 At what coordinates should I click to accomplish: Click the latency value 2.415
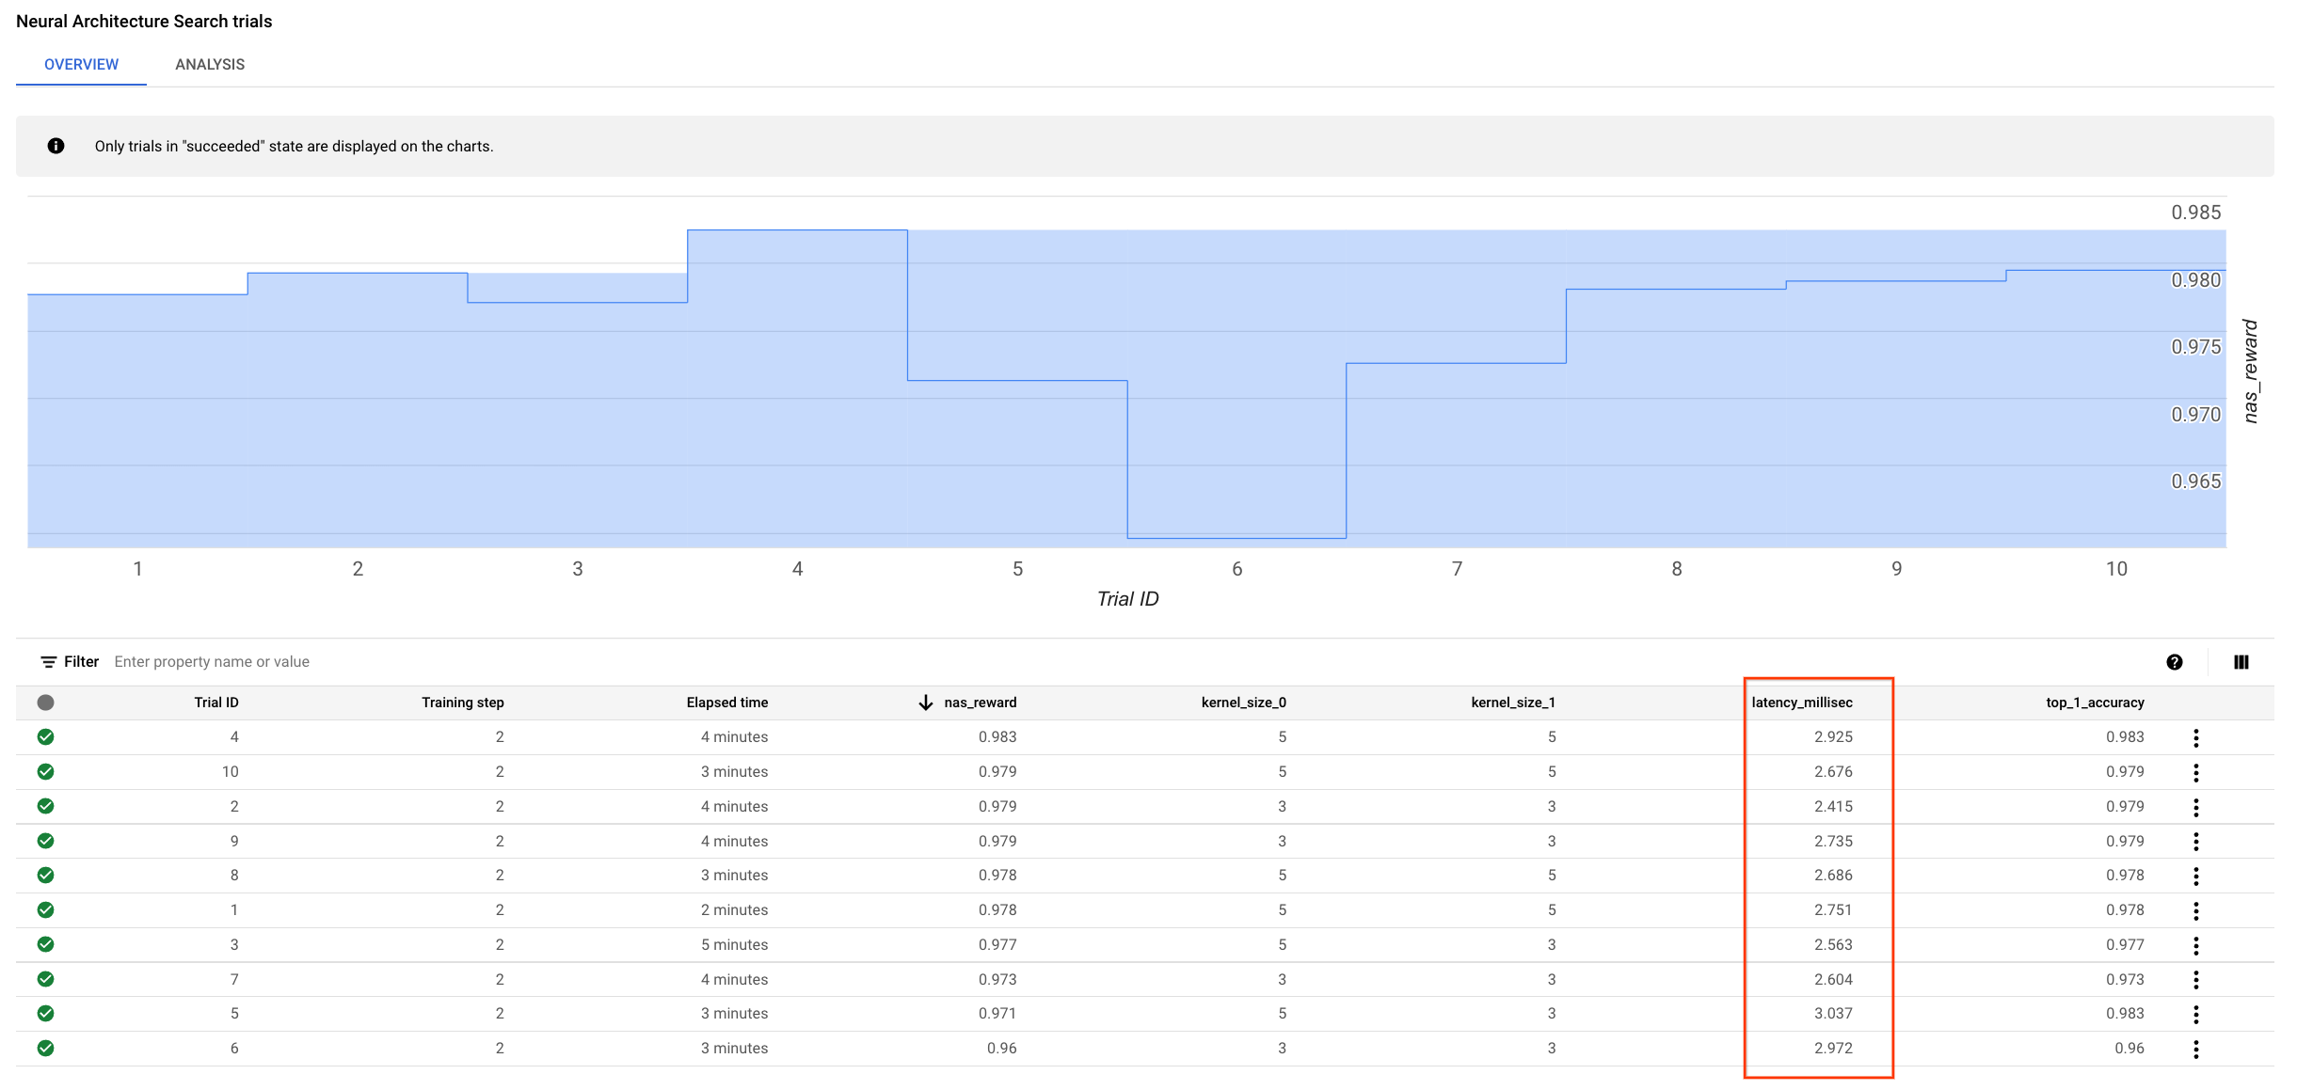[x=1833, y=807]
